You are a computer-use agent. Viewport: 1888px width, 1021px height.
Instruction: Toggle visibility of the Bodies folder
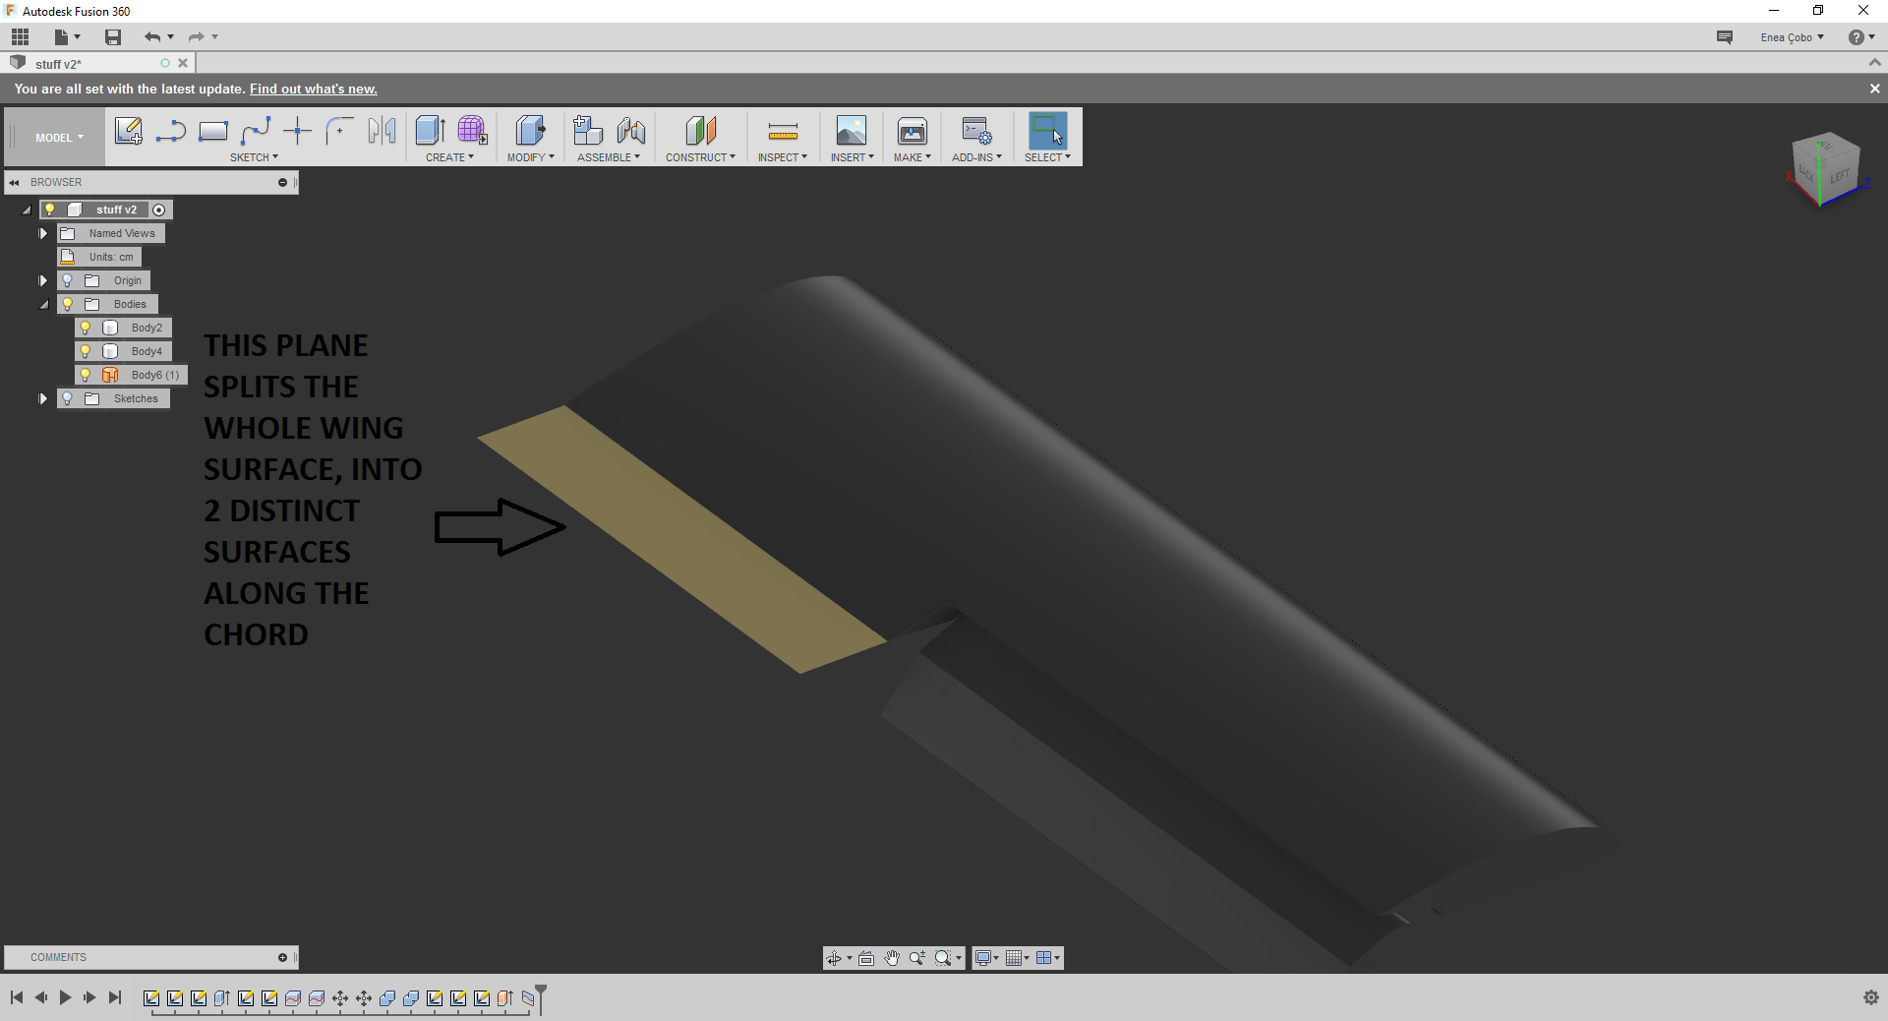pos(68,304)
